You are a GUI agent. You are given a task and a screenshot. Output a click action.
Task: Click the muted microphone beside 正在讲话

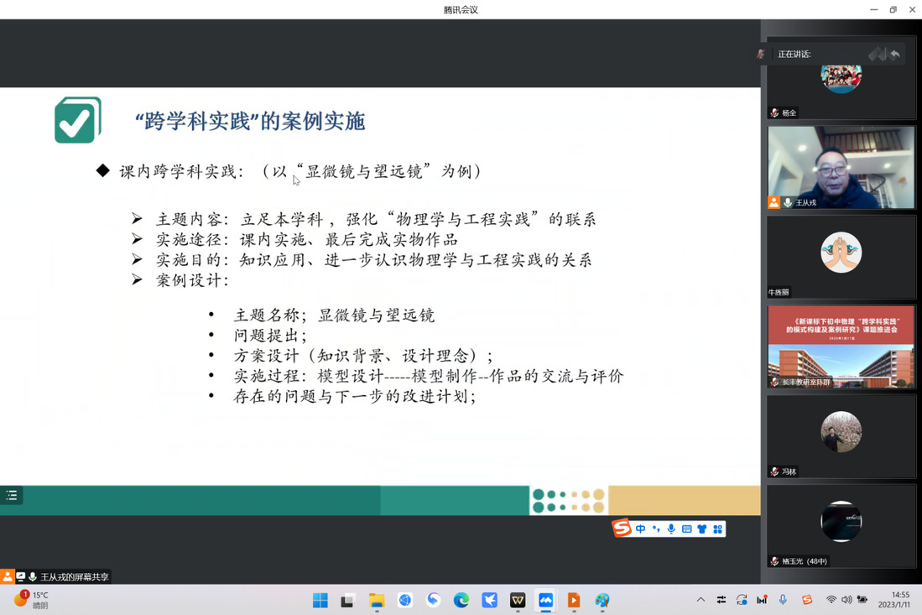tap(760, 54)
